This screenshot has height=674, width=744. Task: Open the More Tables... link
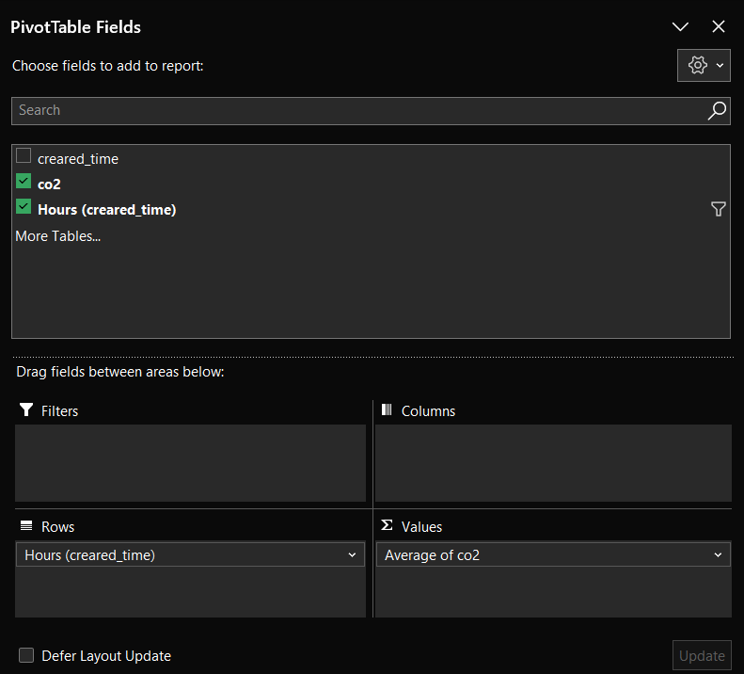tap(58, 236)
